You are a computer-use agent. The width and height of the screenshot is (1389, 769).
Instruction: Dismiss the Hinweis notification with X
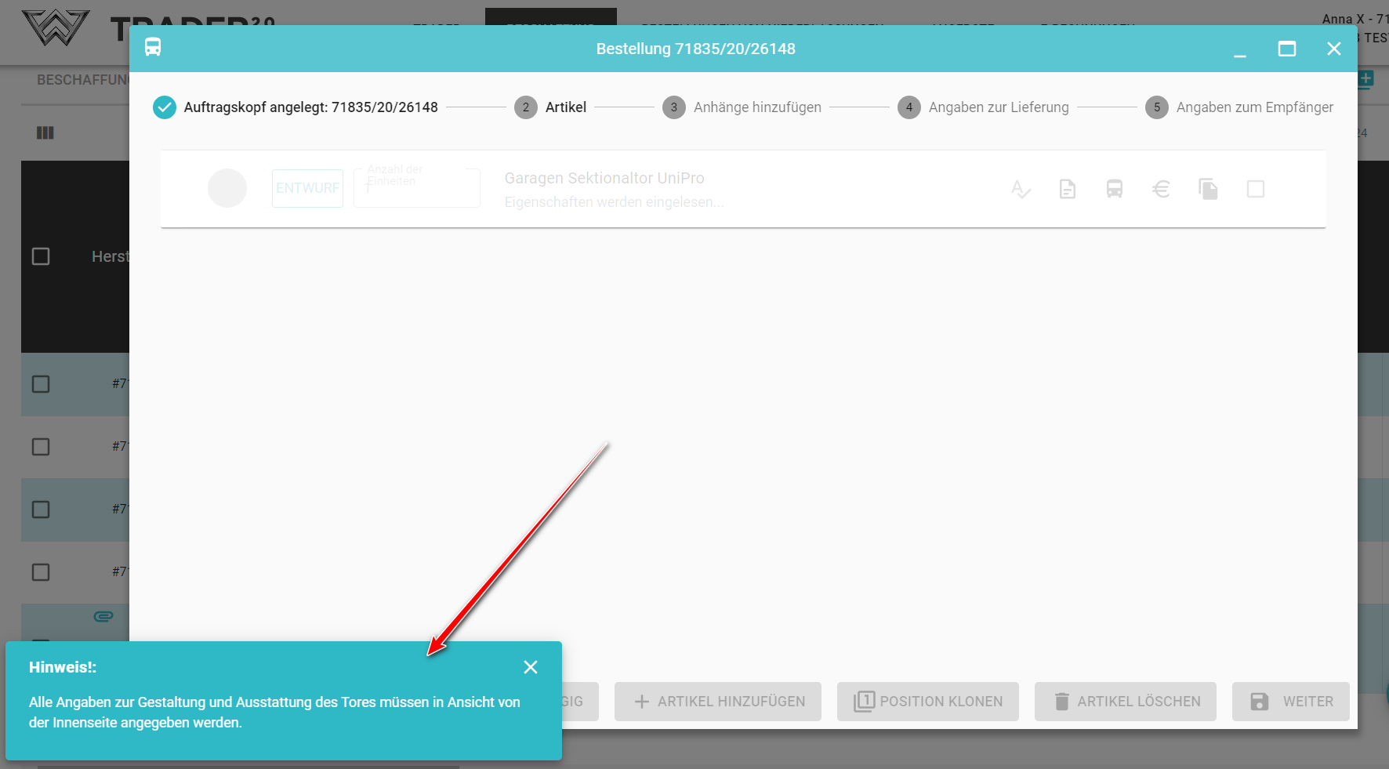(531, 667)
